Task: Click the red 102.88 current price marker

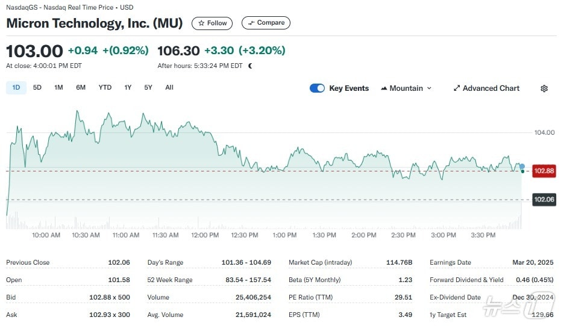Action: click(544, 171)
